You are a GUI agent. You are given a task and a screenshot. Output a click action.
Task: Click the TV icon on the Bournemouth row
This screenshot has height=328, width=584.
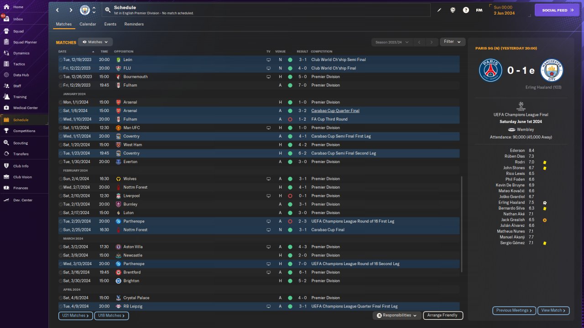click(x=268, y=77)
